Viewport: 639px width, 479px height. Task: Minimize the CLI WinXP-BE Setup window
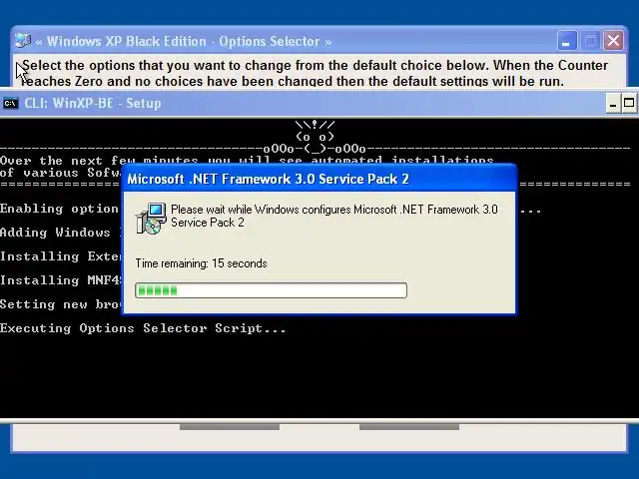[x=613, y=104]
